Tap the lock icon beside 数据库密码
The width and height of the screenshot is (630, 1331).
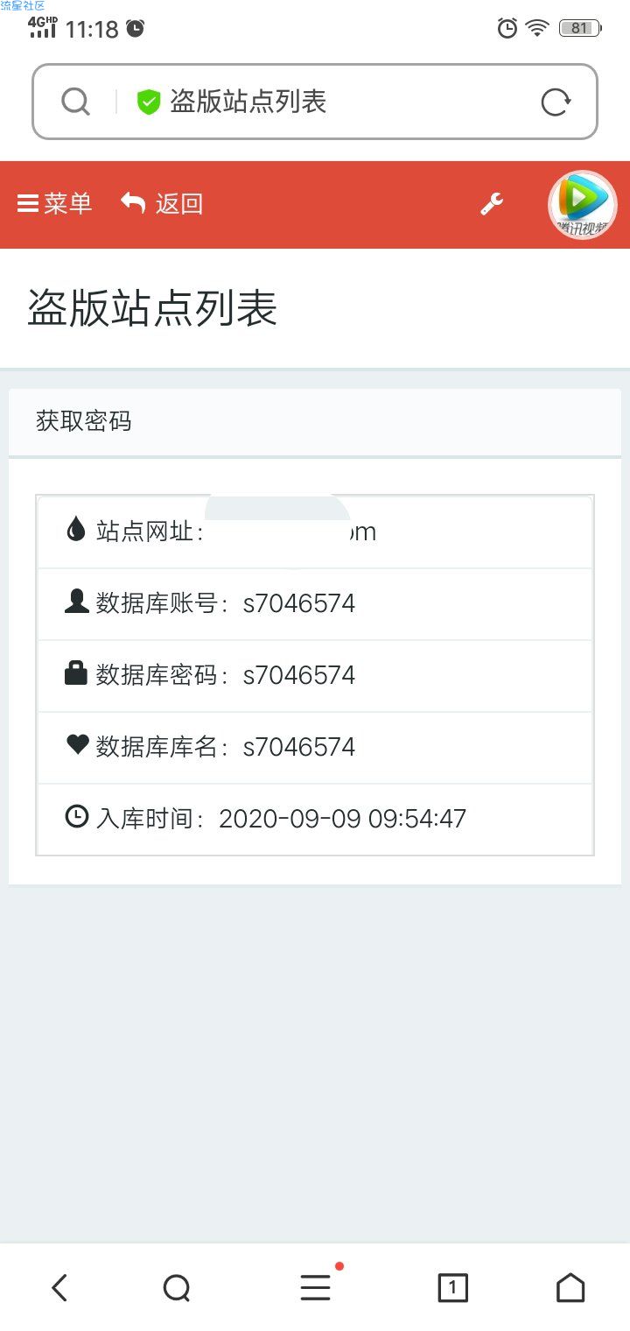point(76,673)
